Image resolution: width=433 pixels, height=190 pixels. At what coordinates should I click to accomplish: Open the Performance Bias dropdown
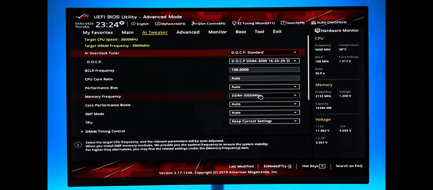click(x=265, y=87)
